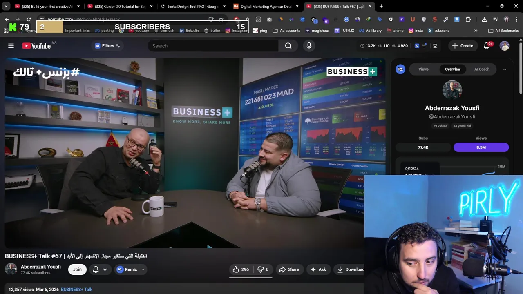Select the Subs 77.4K stat pill
This screenshot has height=294, width=523.
423,147
